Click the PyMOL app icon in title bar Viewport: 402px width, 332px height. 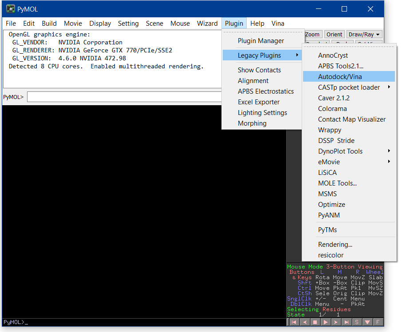[x=11, y=9]
